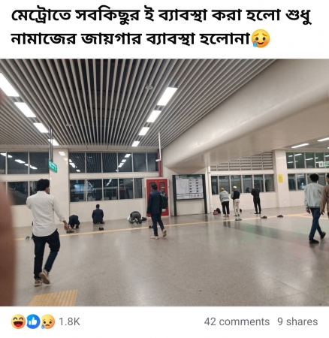Click the person wearing the yellow cap
Image resolution: width=329 pixels, height=338 pixels.
pyautogui.click(x=225, y=202)
